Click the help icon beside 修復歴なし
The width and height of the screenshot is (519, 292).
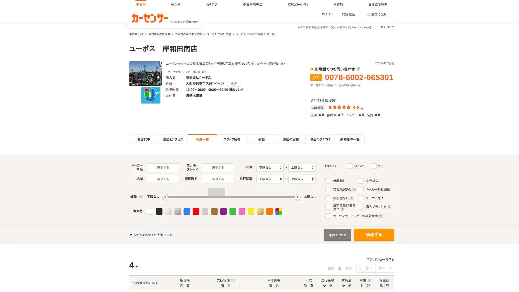pyautogui.click(x=351, y=198)
